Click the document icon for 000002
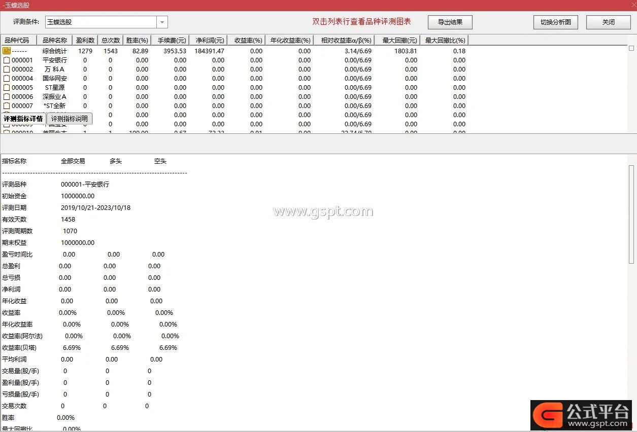637x432 pixels. (x=7, y=69)
